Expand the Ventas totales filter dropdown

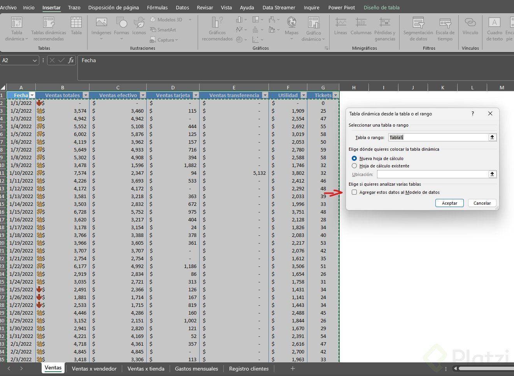(x=86, y=95)
